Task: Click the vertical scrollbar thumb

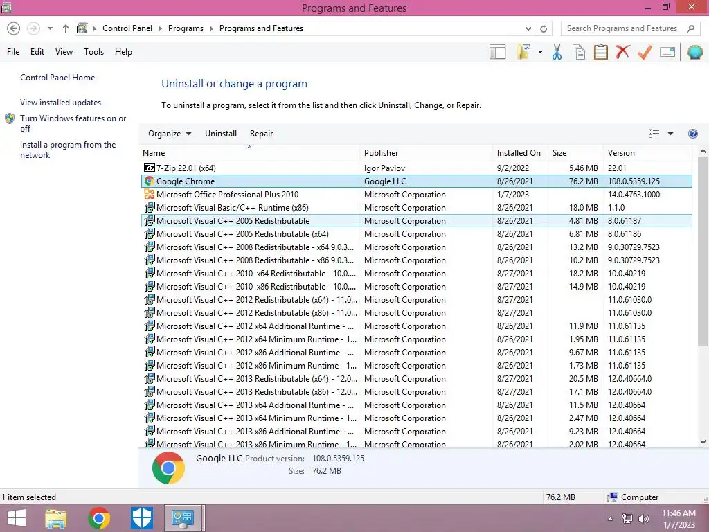Action: pyautogui.click(x=703, y=251)
